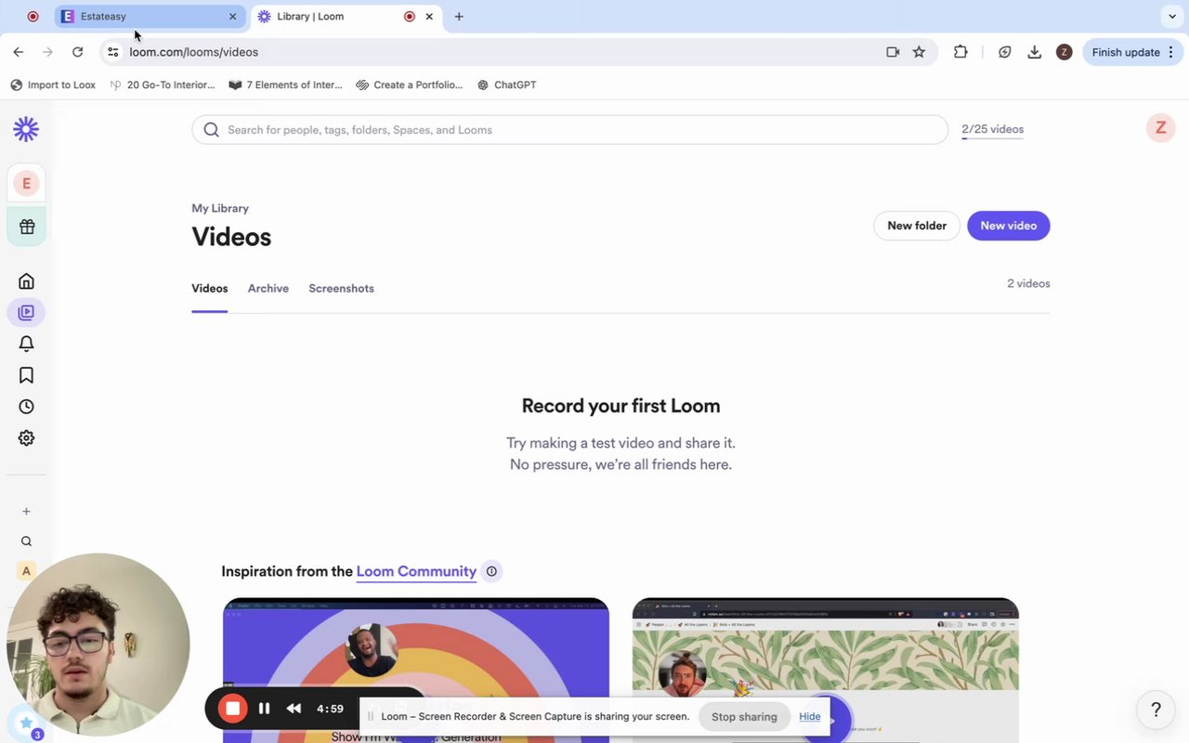Focus the Loom search field
1189x743 pixels.
[x=569, y=130]
